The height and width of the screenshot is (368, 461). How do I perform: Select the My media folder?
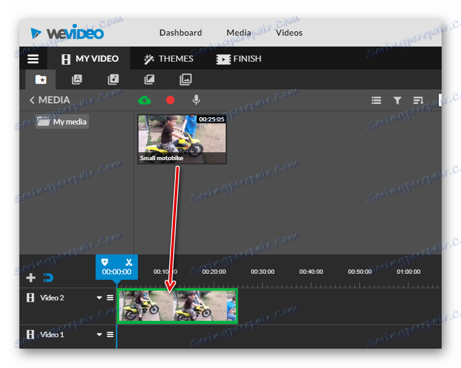(x=62, y=121)
